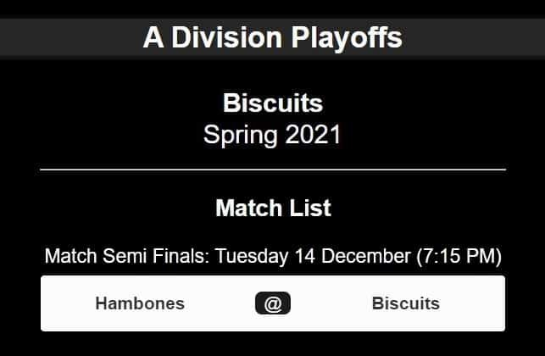Screen dimensions: 545x356
Task: Click the Match List heading
Action: tap(273, 209)
